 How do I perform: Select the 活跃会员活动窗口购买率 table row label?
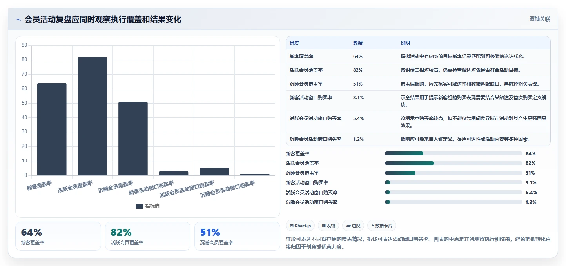316,118
